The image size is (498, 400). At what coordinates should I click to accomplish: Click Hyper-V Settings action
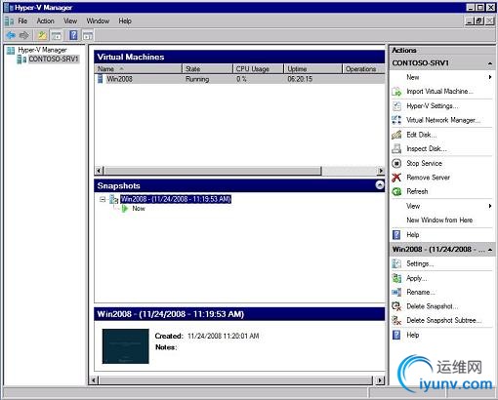point(433,106)
